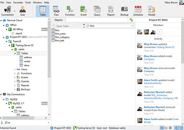
Task: Open the Connection dropdown arrow
Action: (15, 11)
